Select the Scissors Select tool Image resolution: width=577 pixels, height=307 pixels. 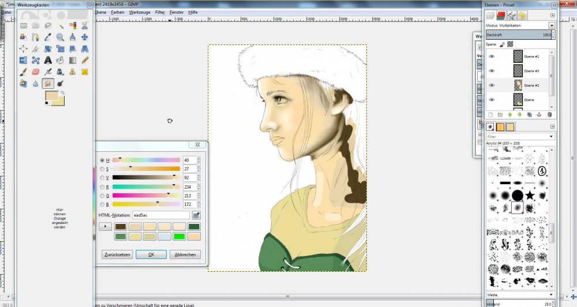click(85, 26)
